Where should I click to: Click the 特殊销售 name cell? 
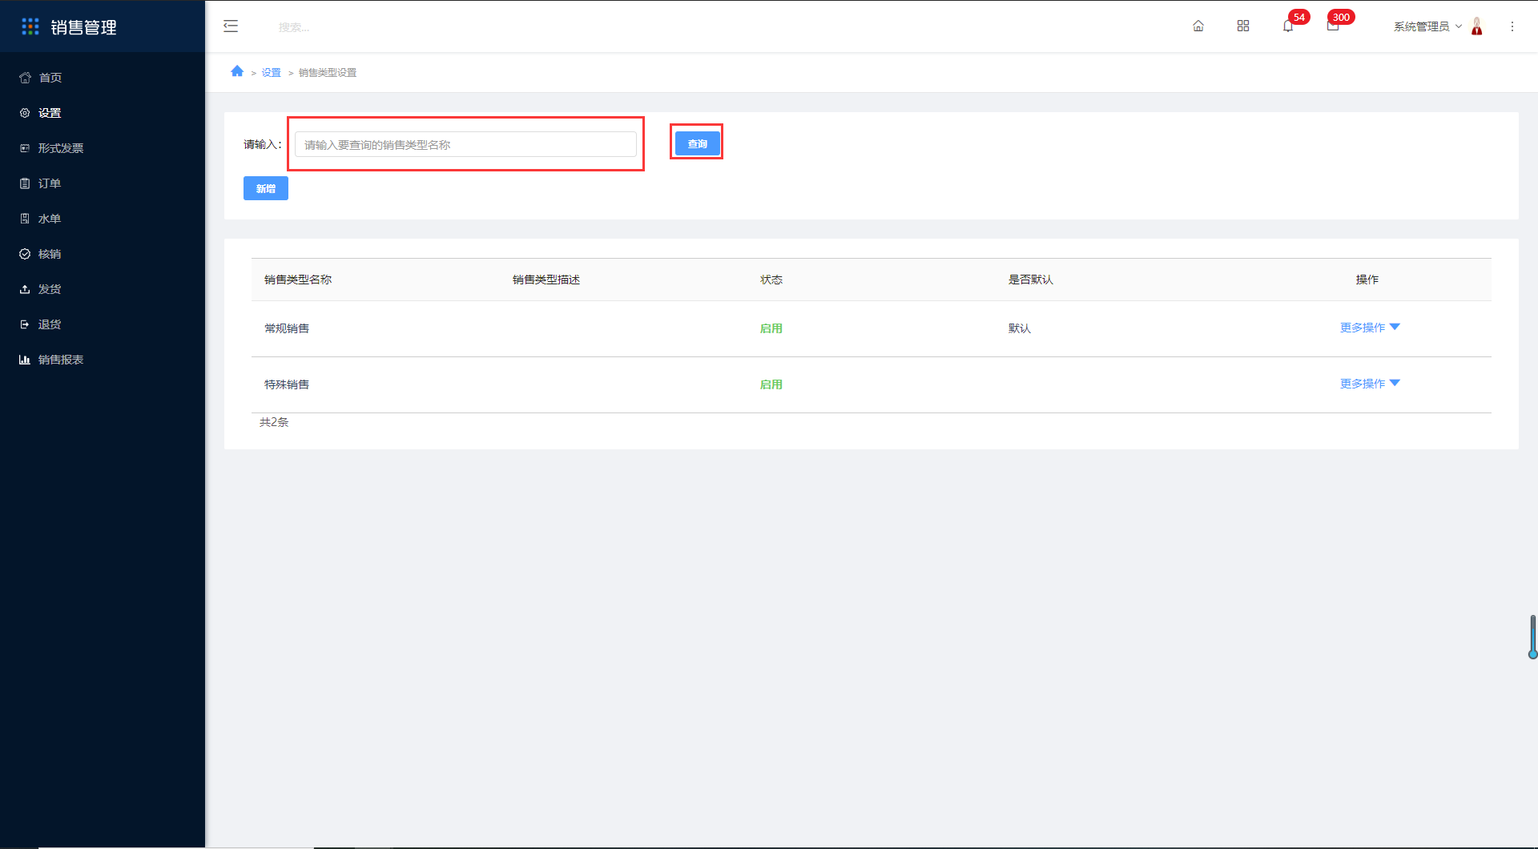coord(287,384)
